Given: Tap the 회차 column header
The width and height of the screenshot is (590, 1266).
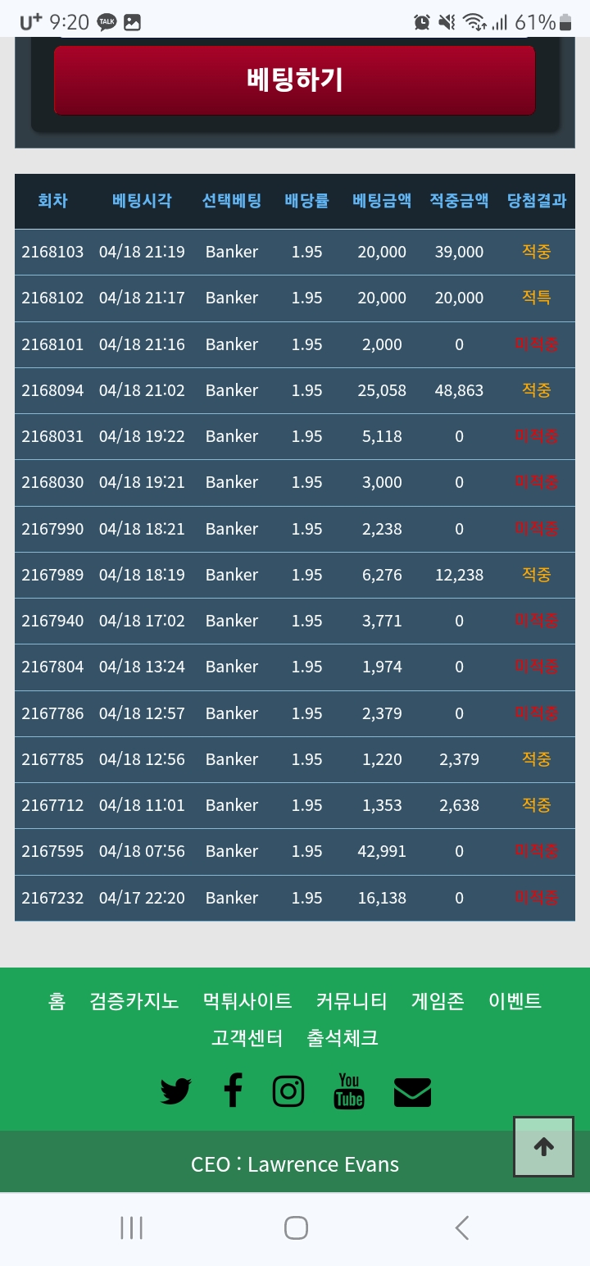Looking at the screenshot, I should [52, 201].
